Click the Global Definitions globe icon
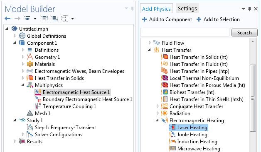This screenshot has height=152, width=261. [22, 36]
